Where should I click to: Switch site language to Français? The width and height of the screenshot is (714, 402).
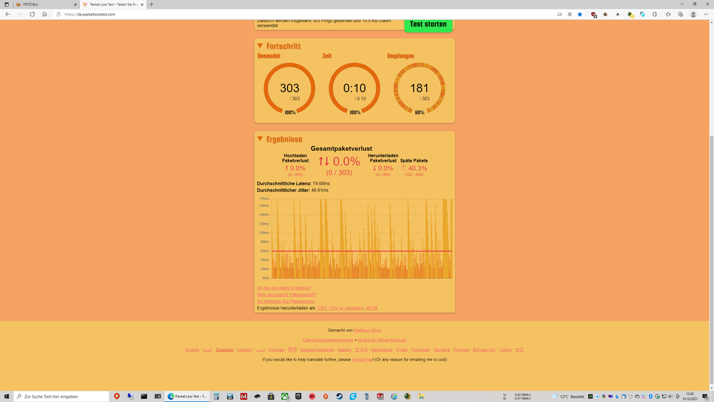click(x=277, y=350)
